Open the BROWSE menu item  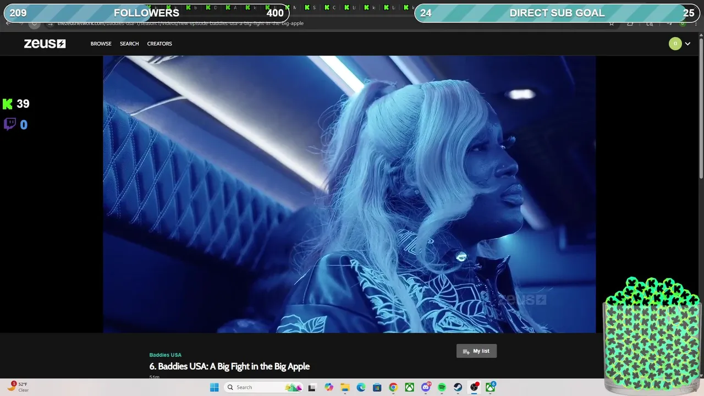click(x=101, y=43)
